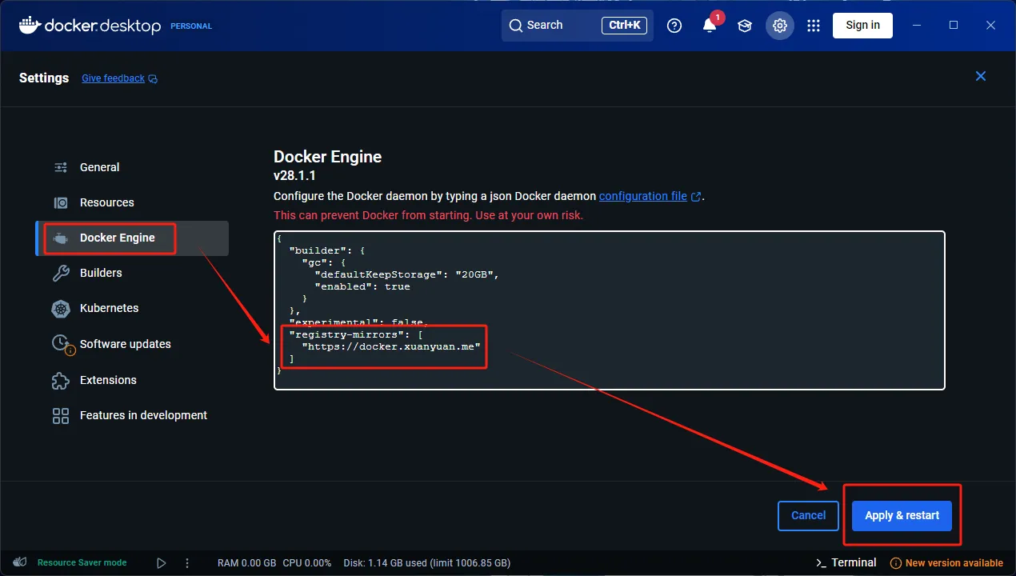Click the Docker whale status icon

21,562
